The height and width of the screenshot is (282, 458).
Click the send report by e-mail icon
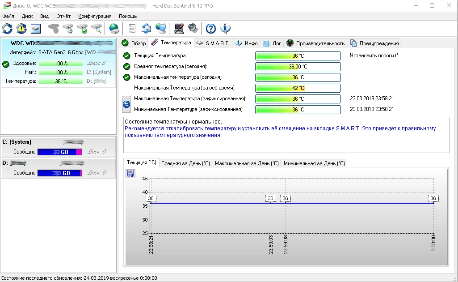(x=147, y=28)
